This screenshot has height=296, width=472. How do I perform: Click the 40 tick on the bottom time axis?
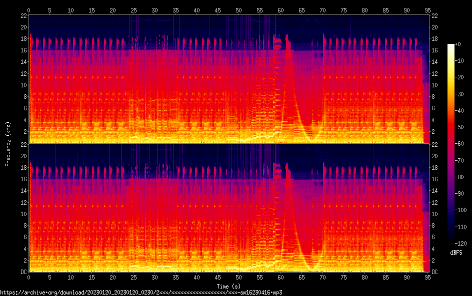[197, 278]
